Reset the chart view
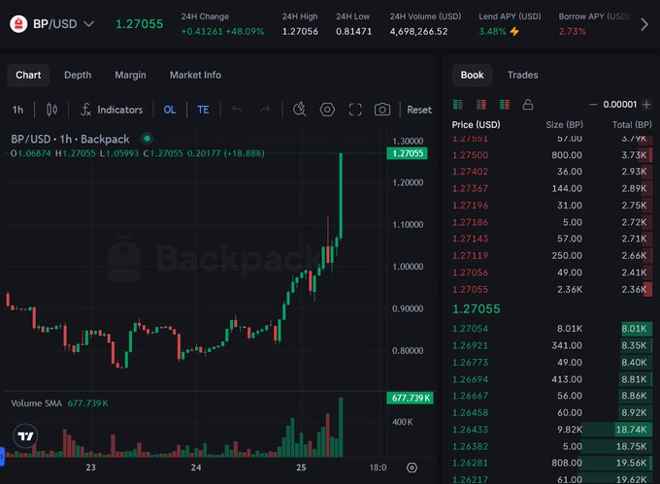 coord(419,110)
